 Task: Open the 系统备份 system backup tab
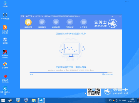pyautogui.click(x=42, y=23)
